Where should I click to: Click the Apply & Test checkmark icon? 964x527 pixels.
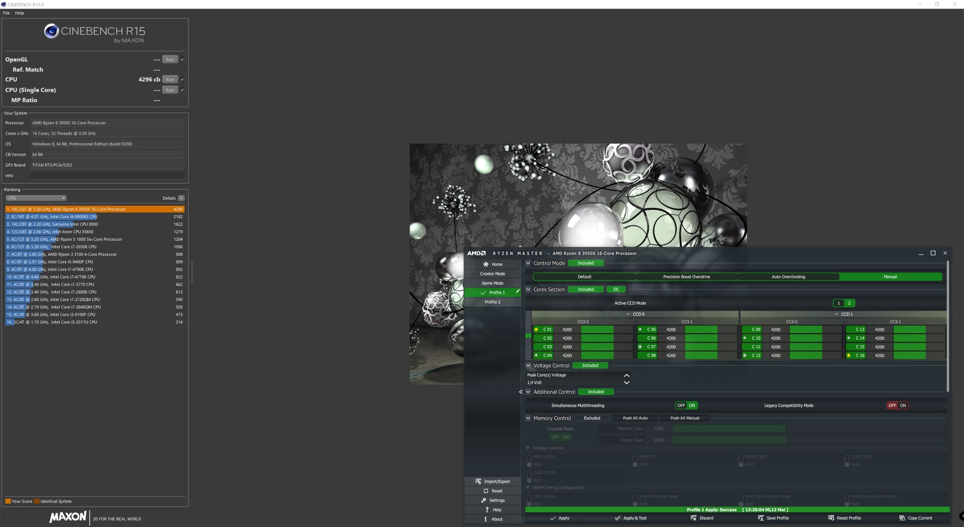tap(618, 518)
